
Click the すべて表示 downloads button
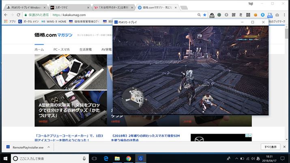coord(271,147)
